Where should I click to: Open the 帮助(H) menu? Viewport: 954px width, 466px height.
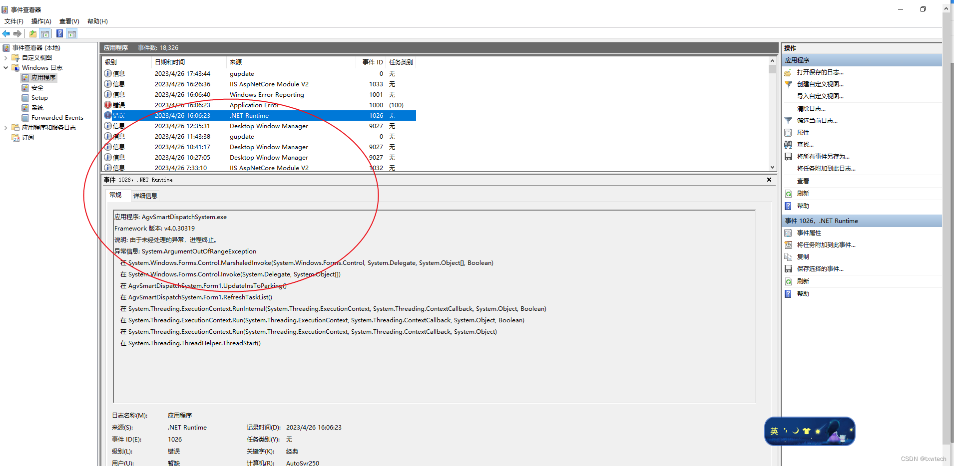coord(97,21)
